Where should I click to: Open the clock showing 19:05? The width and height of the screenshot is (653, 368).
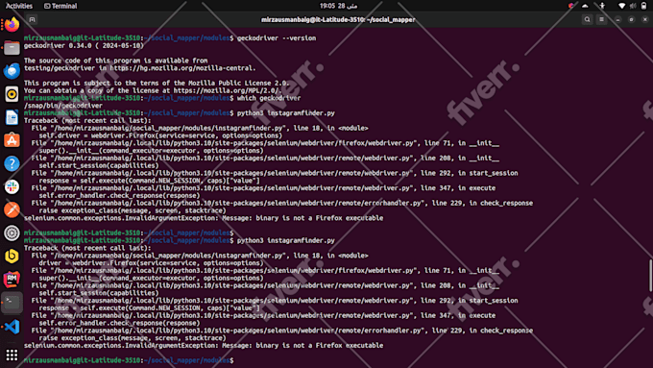coord(338,6)
